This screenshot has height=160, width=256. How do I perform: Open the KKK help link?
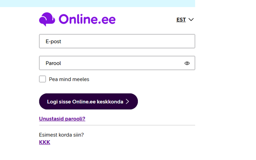(x=45, y=142)
